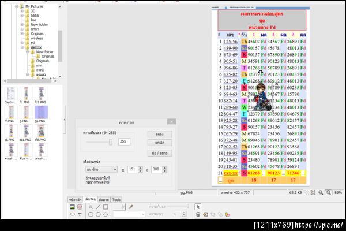
Task: Close the photo dialog with X
Action: (x=171, y=122)
